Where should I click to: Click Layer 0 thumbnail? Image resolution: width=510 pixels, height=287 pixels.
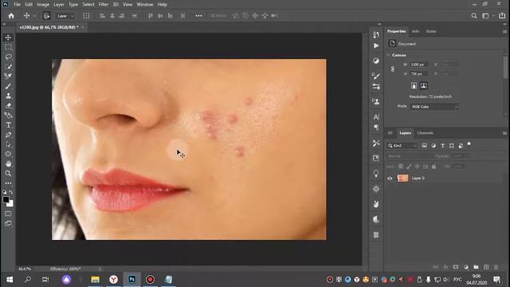(402, 179)
